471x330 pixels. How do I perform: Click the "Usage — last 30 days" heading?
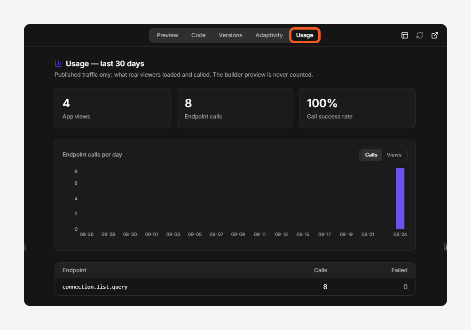click(x=105, y=63)
